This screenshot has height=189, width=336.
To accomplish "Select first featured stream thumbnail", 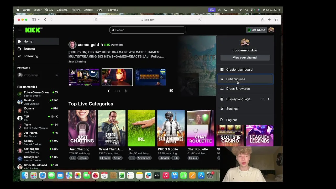I will (84, 77).
